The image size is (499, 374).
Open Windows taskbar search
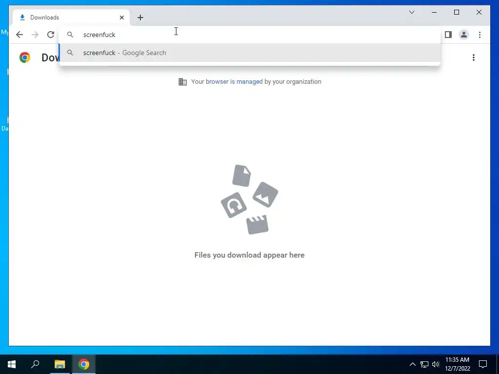35,364
